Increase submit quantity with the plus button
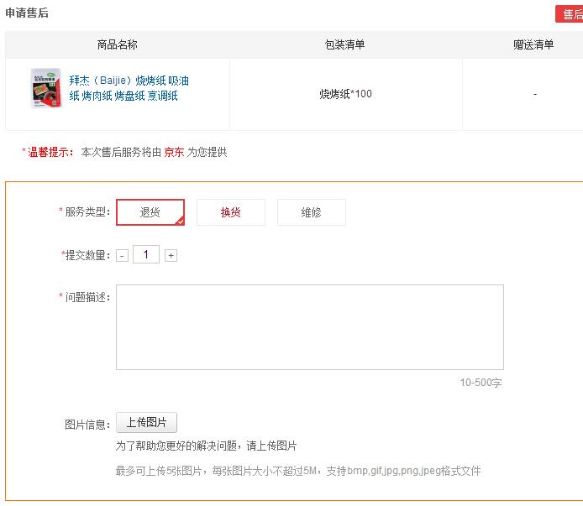The width and height of the screenshot is (583, 506). point(171,256)
